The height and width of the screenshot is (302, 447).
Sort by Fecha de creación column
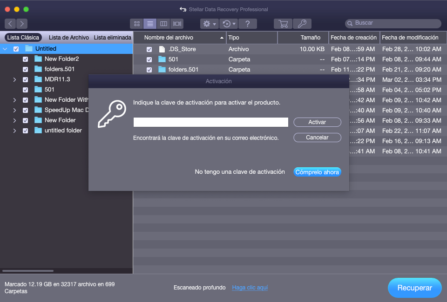(354, 38)
